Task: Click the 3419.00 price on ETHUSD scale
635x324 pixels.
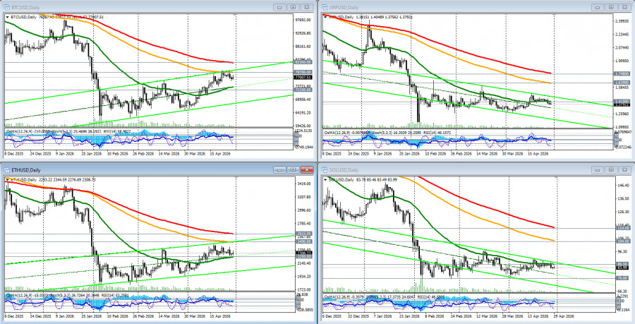Action: 303,184
